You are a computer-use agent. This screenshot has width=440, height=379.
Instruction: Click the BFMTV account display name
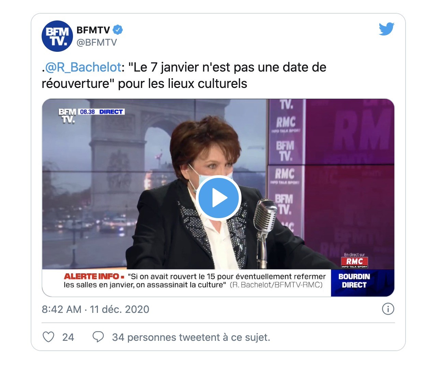tap(93, 30)
